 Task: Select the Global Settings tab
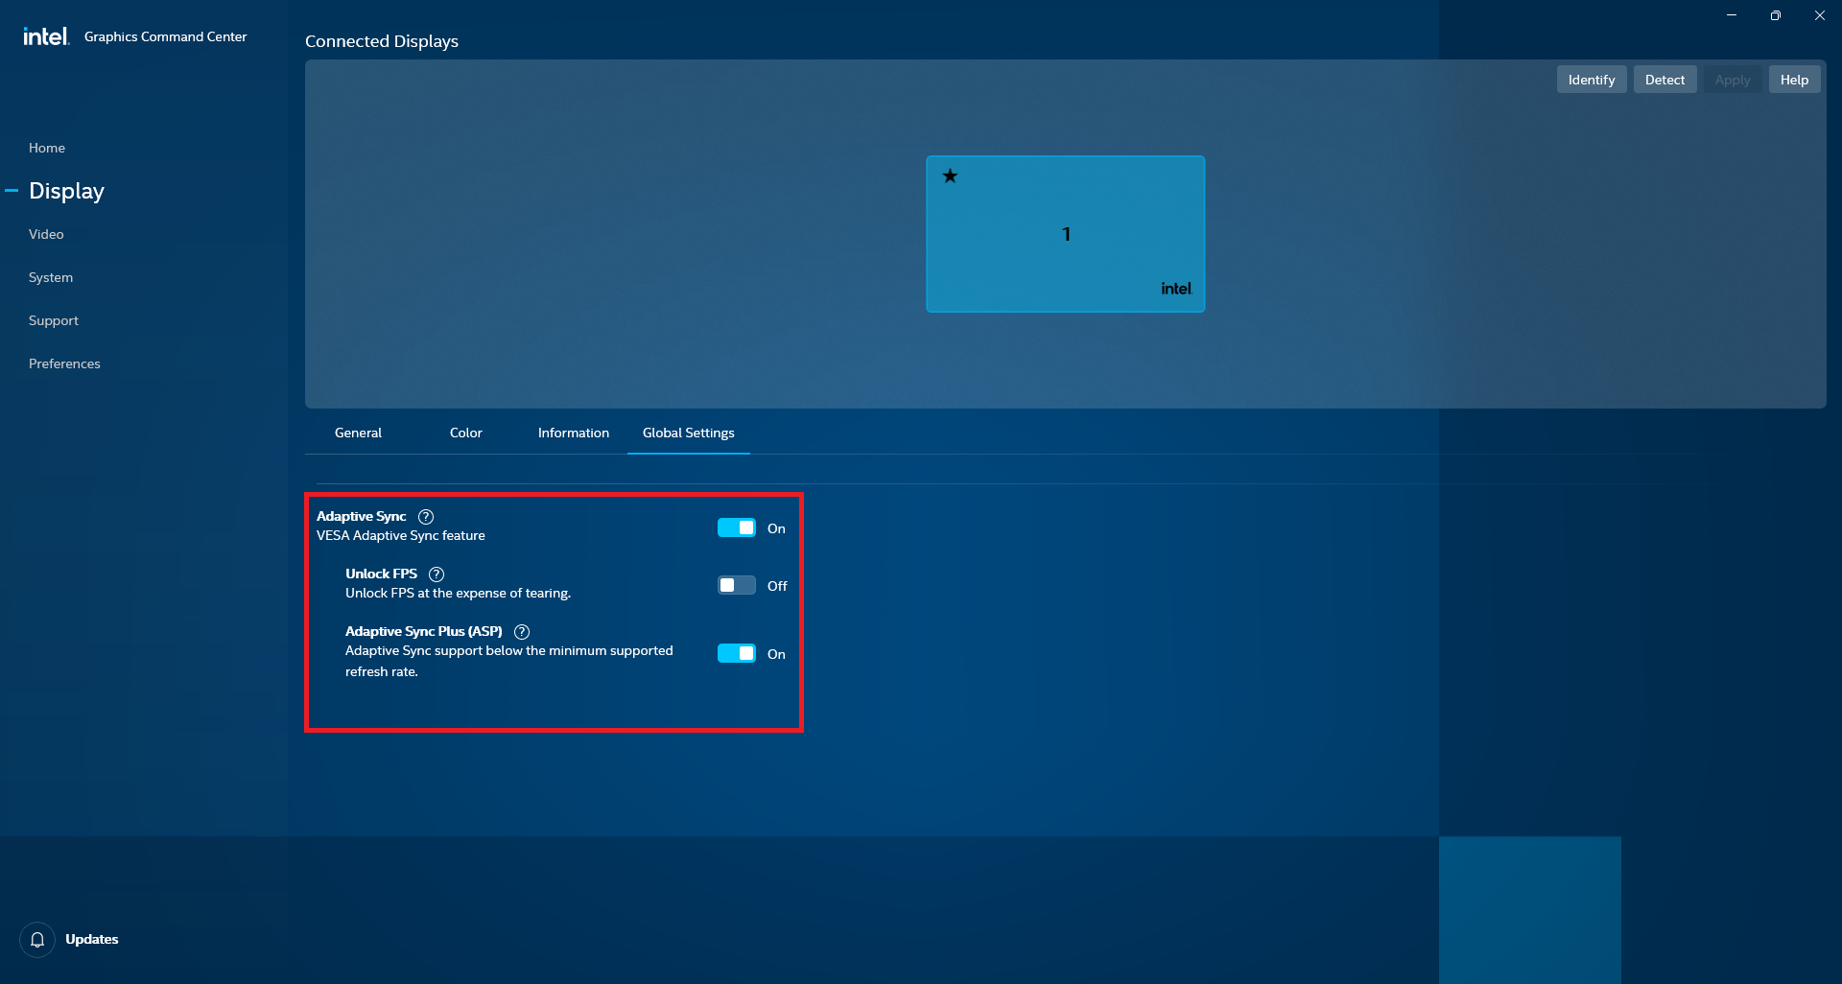[x=689, y=433]
